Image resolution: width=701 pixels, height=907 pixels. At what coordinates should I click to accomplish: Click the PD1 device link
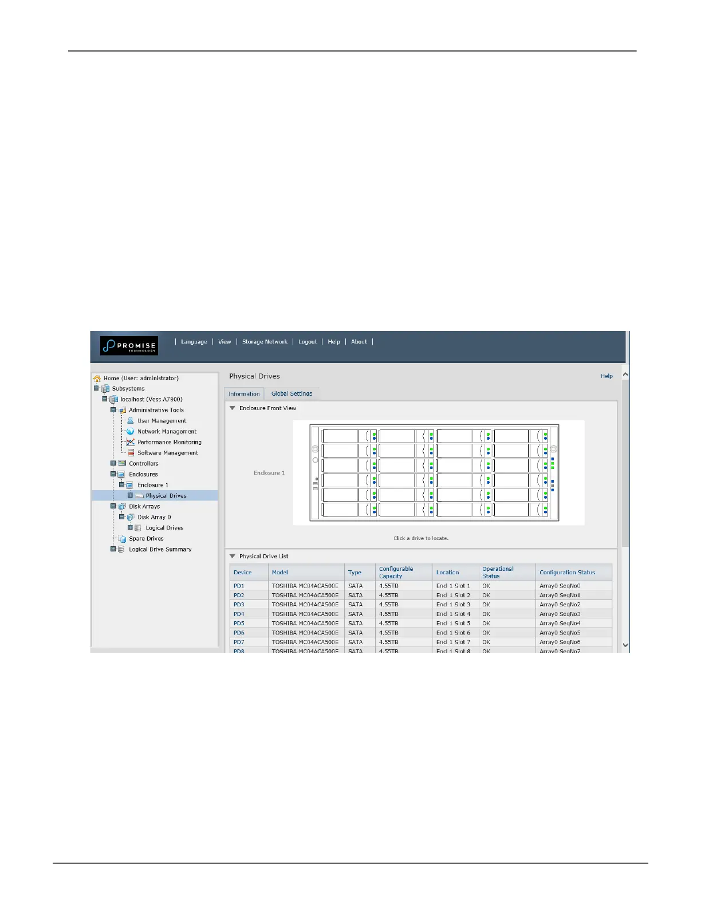pos(239,586)
